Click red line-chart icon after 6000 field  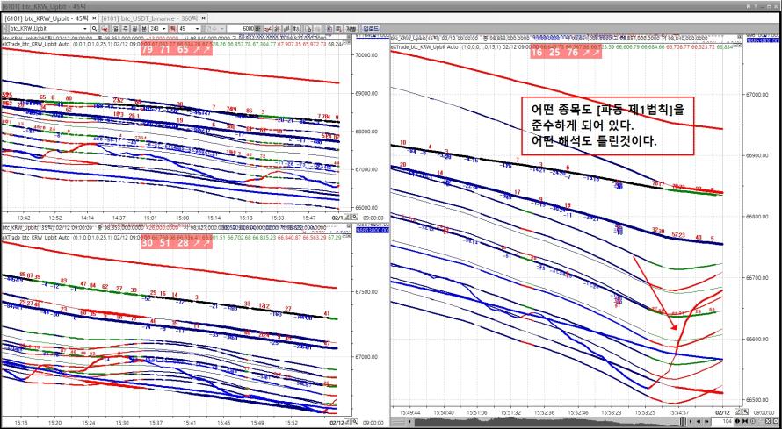[268, 28]
